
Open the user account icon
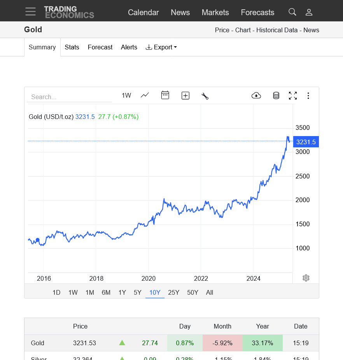coord(309,12)
